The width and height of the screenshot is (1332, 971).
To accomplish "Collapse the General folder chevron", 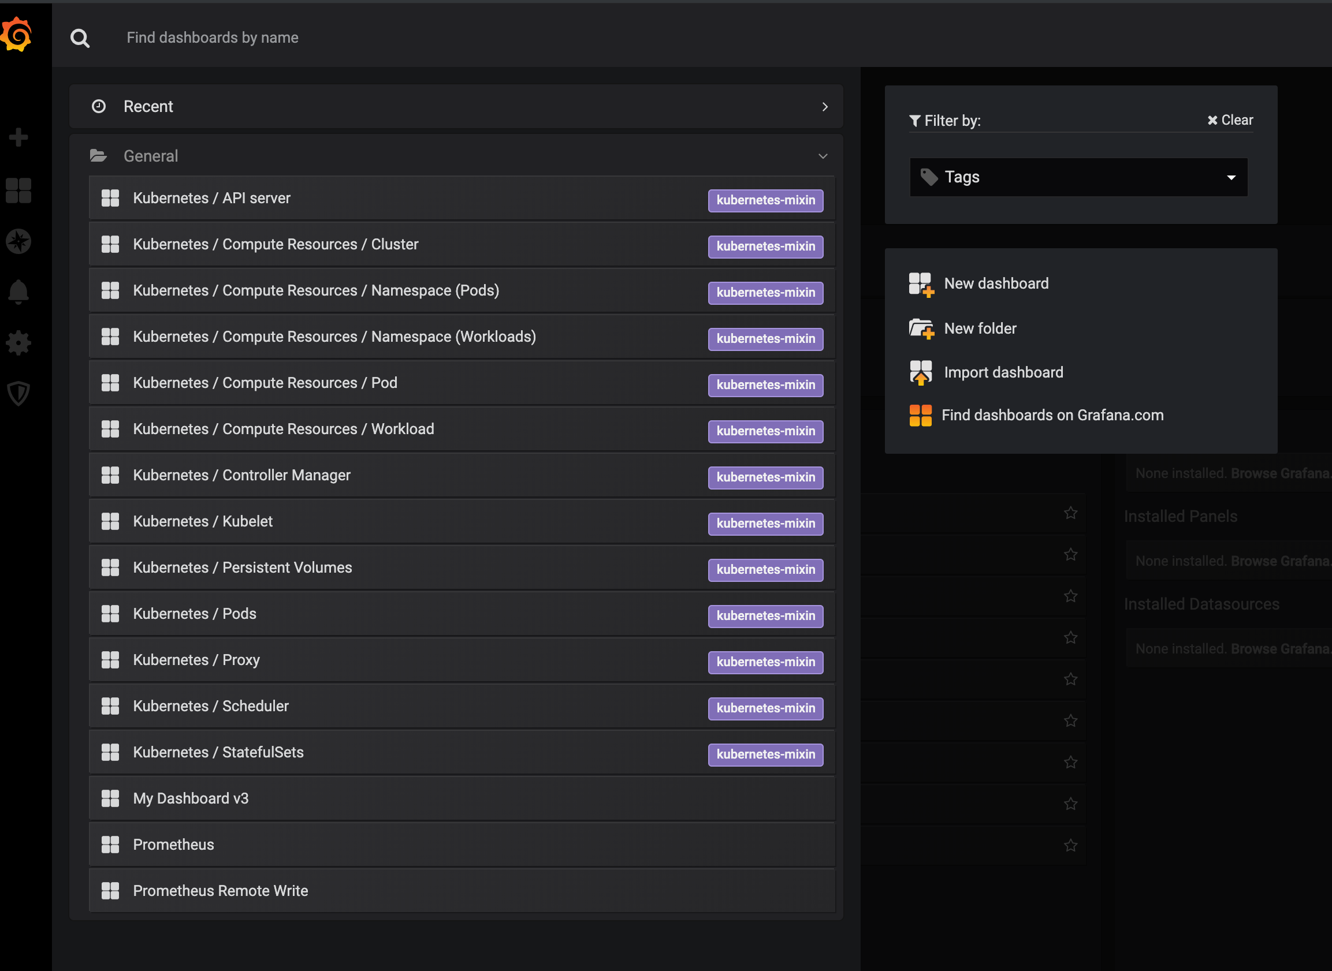I will (x=823, y=156).
